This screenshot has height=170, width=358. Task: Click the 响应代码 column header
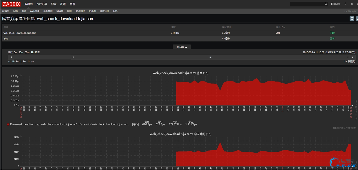[280, 27]
